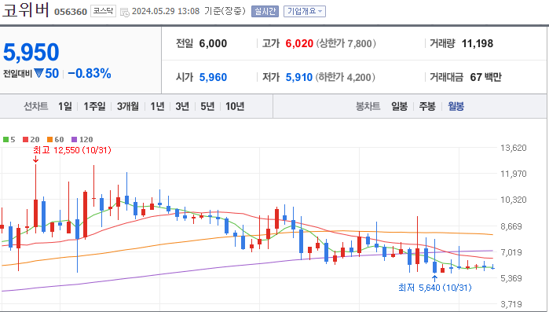This screenshot has width=549, height=312.
Task: Click the change rate −0.83%
Action: 90,73
